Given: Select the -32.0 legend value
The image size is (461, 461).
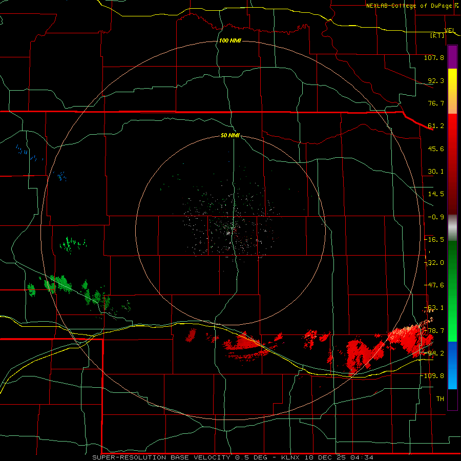Looking at the screenshot, I should coord(434,263).
